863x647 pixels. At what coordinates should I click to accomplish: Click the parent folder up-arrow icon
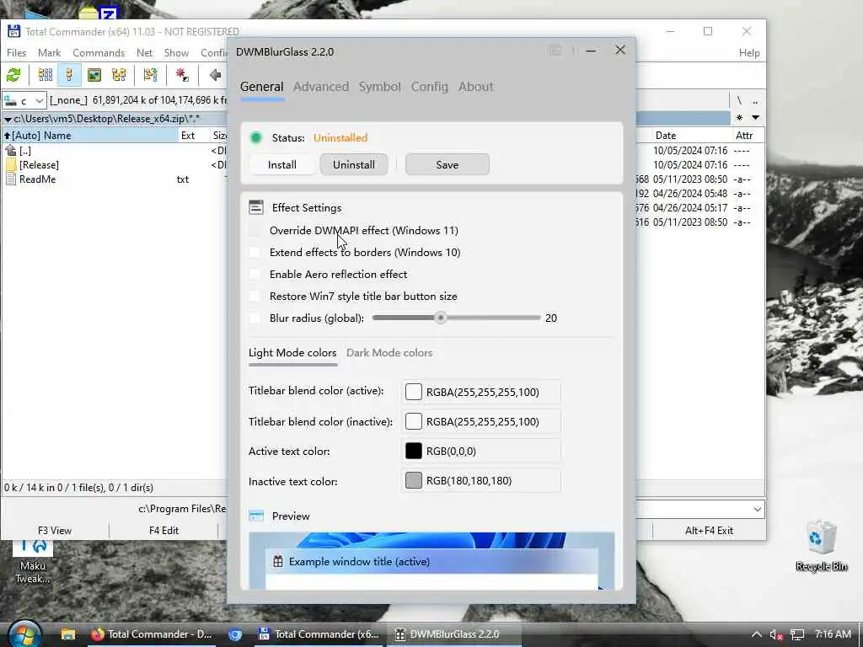click(x=10, y=150)
